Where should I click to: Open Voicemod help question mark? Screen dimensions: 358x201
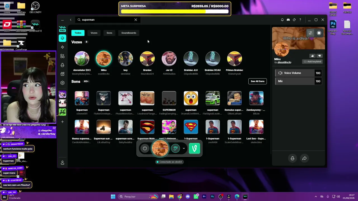point(300,20)
